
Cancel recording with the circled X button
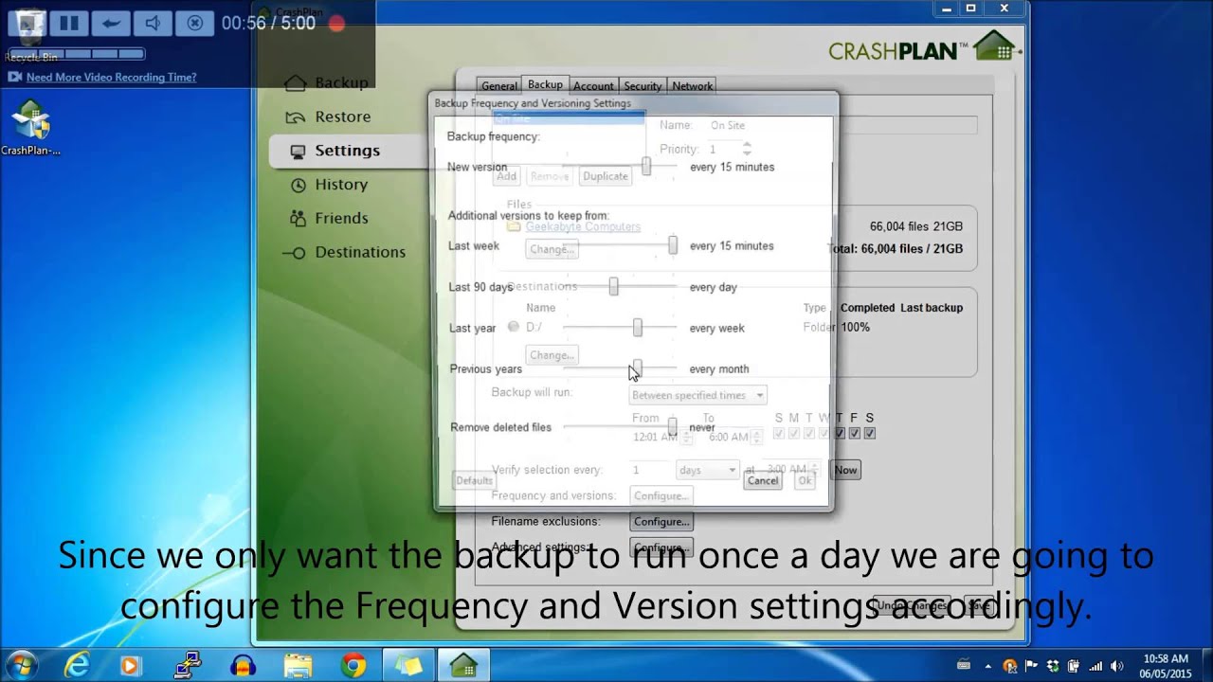coord(194,23)
